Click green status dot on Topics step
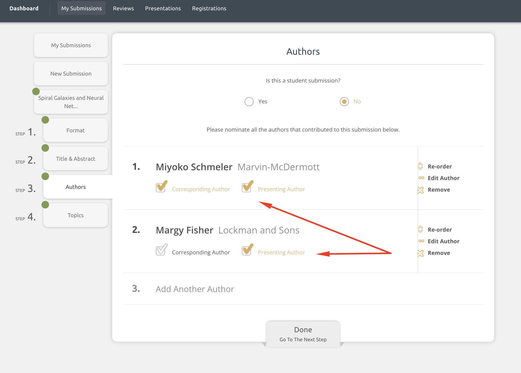This screenshot has height=373, width=521. point(45,205)
